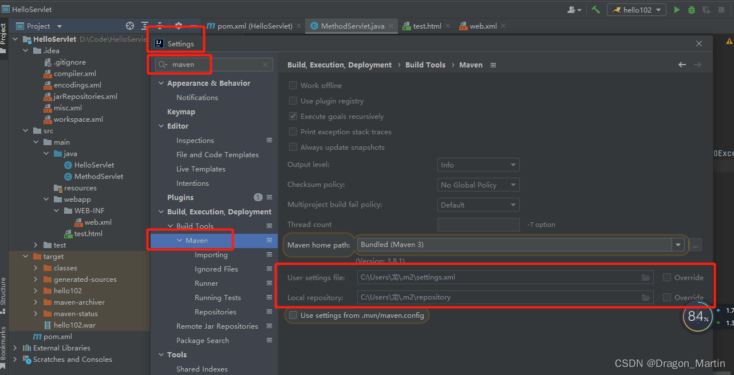This screenshot has height=375, width=734.
Task: Enable Override for User settings file
Action: 667,277
